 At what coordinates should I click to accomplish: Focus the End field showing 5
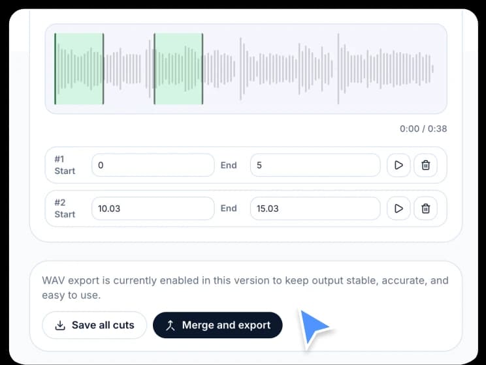click(x=315, y=166)
